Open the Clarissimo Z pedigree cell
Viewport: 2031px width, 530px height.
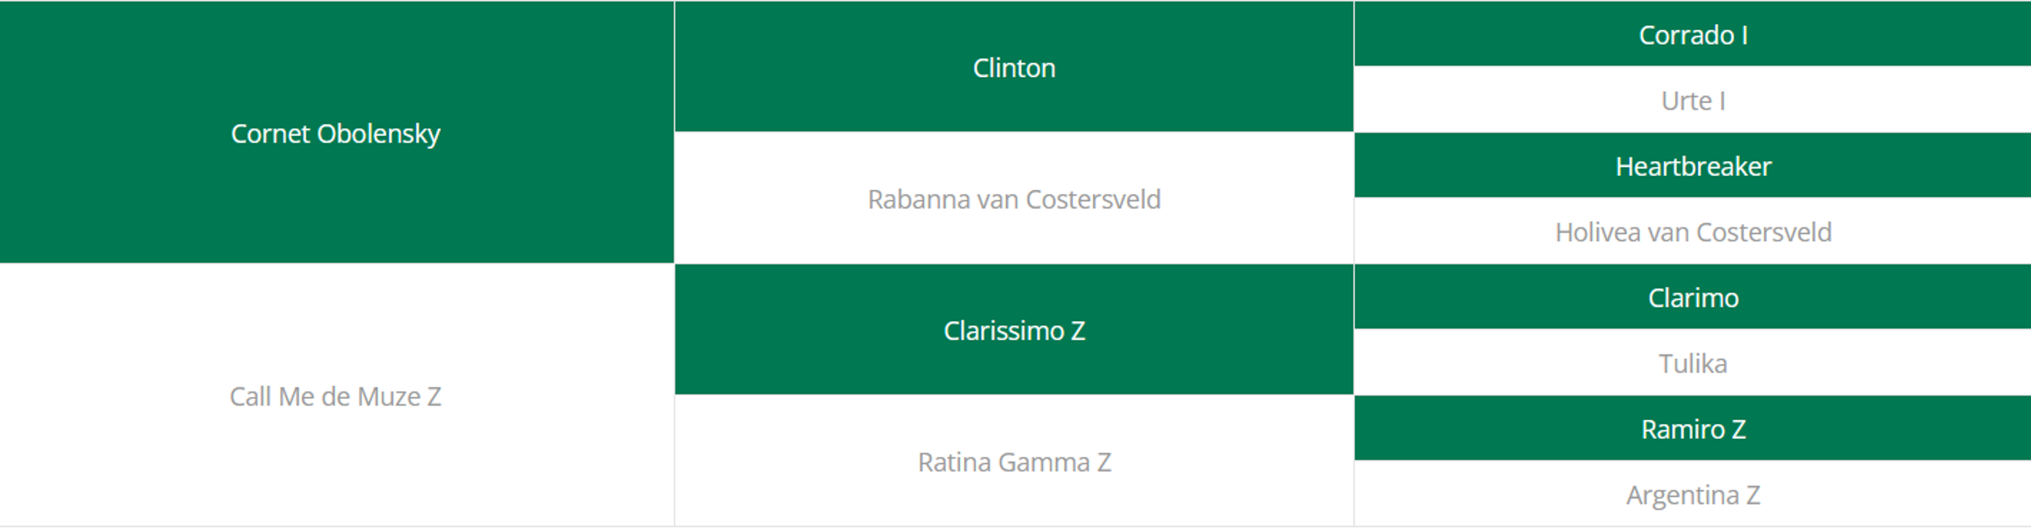[1014, 330]
